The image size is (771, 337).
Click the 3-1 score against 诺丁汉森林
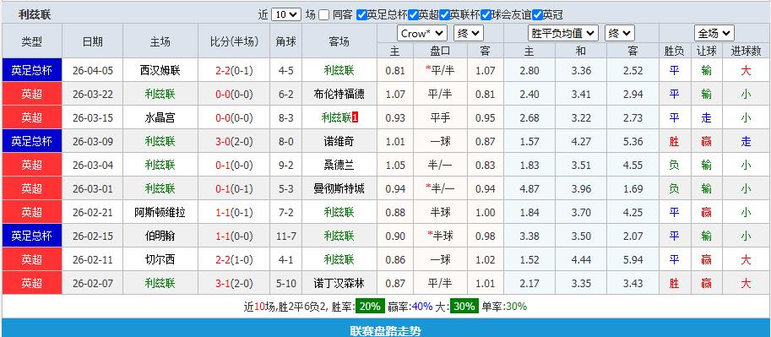pyautogui.click(x=223, y=283)
